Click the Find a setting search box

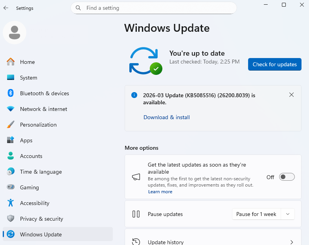click(154, 8)
